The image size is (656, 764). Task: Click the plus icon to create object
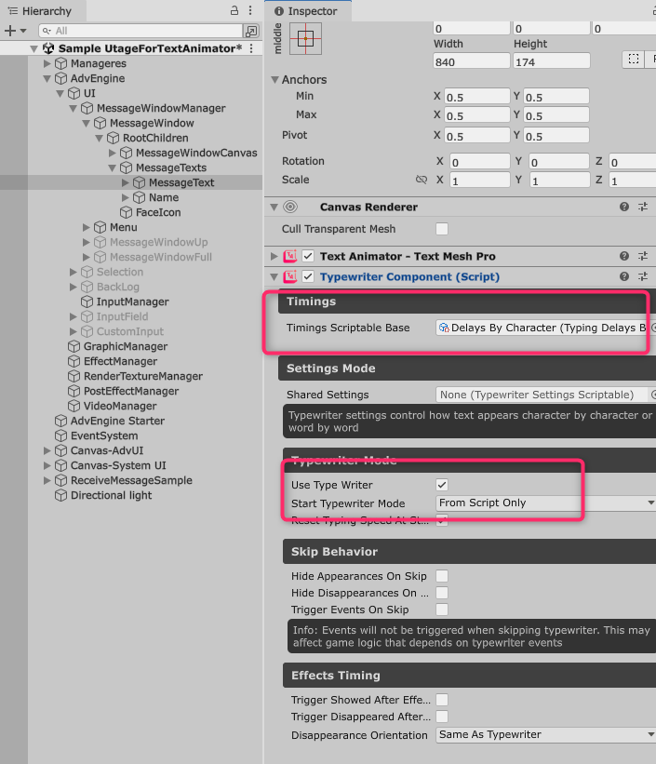(x=10, y=31)
